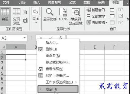Select the Normal (普通) workbook view
The image size is (130, 94).
point(5,16)
